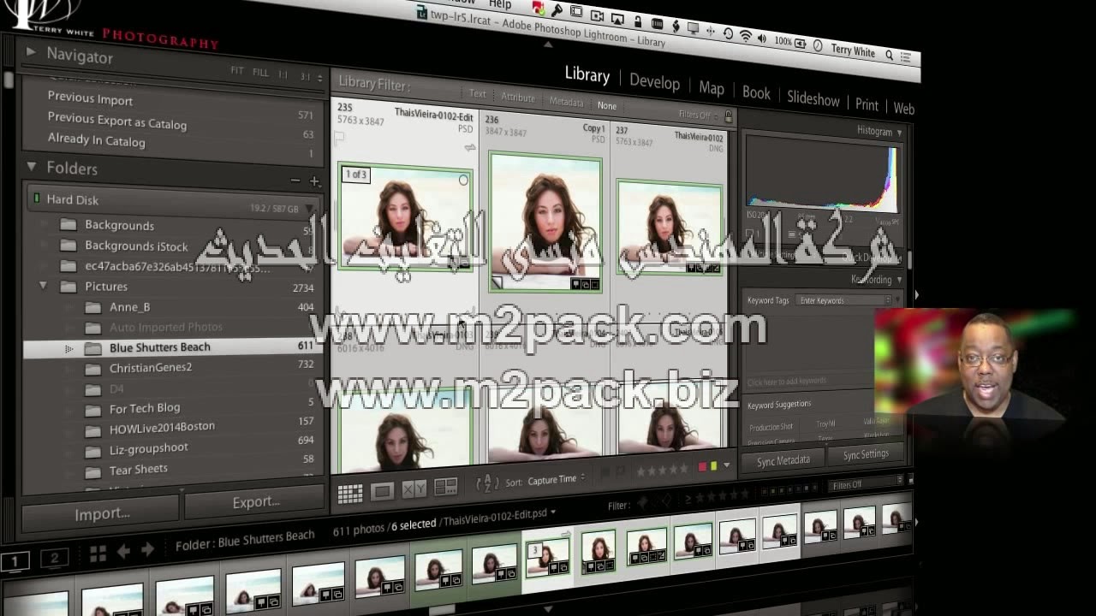Click volume icon in menu bar
1096x616 pixels.
coord(762,38)
